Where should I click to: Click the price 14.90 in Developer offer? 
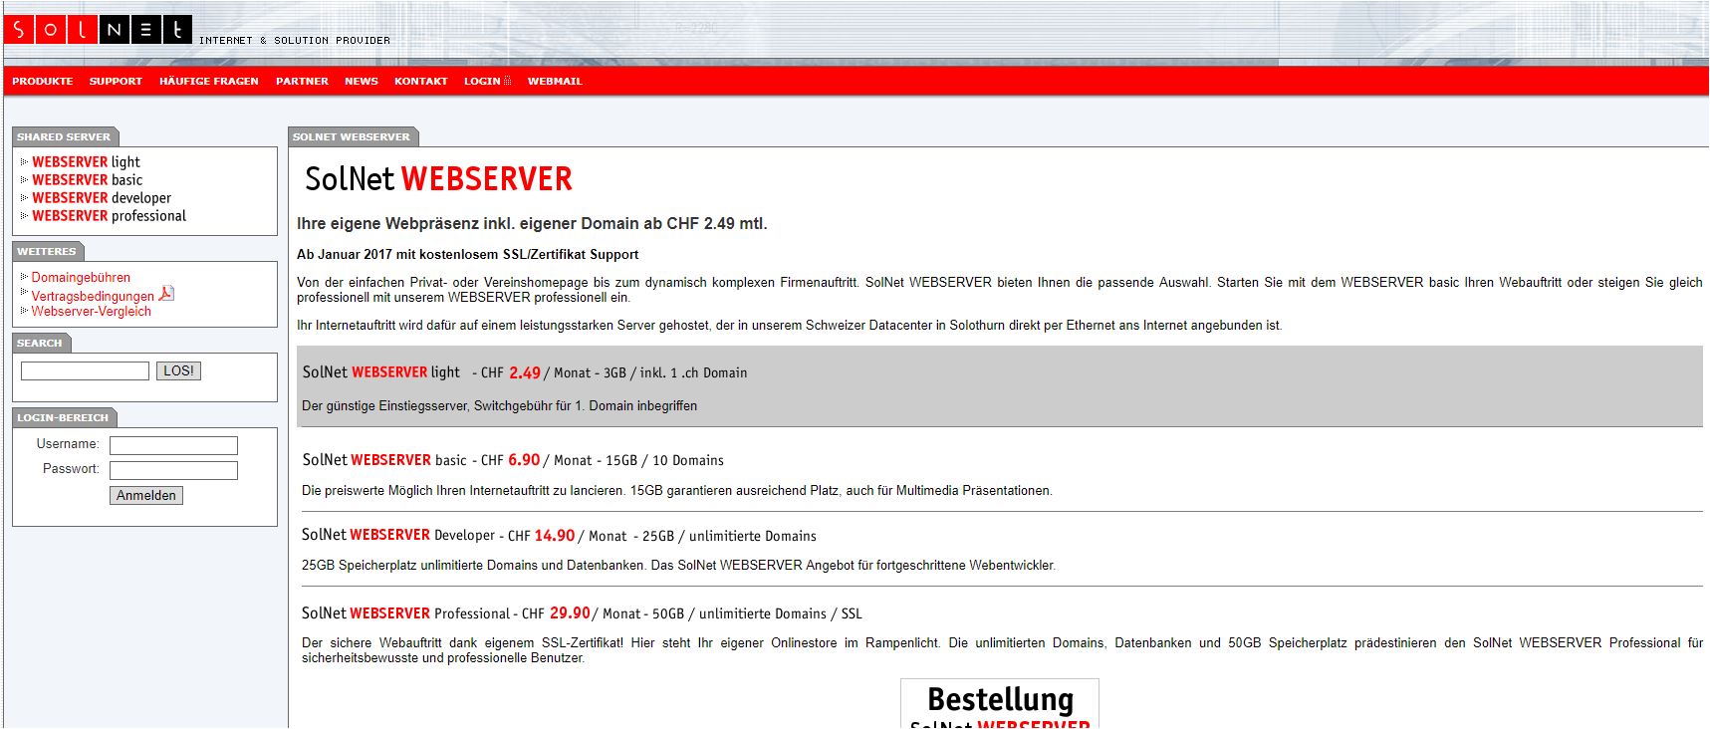[x=555, y=536]
